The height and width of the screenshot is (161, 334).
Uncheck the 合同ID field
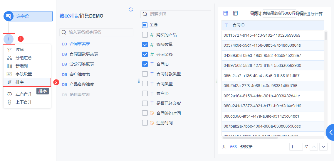145,64
